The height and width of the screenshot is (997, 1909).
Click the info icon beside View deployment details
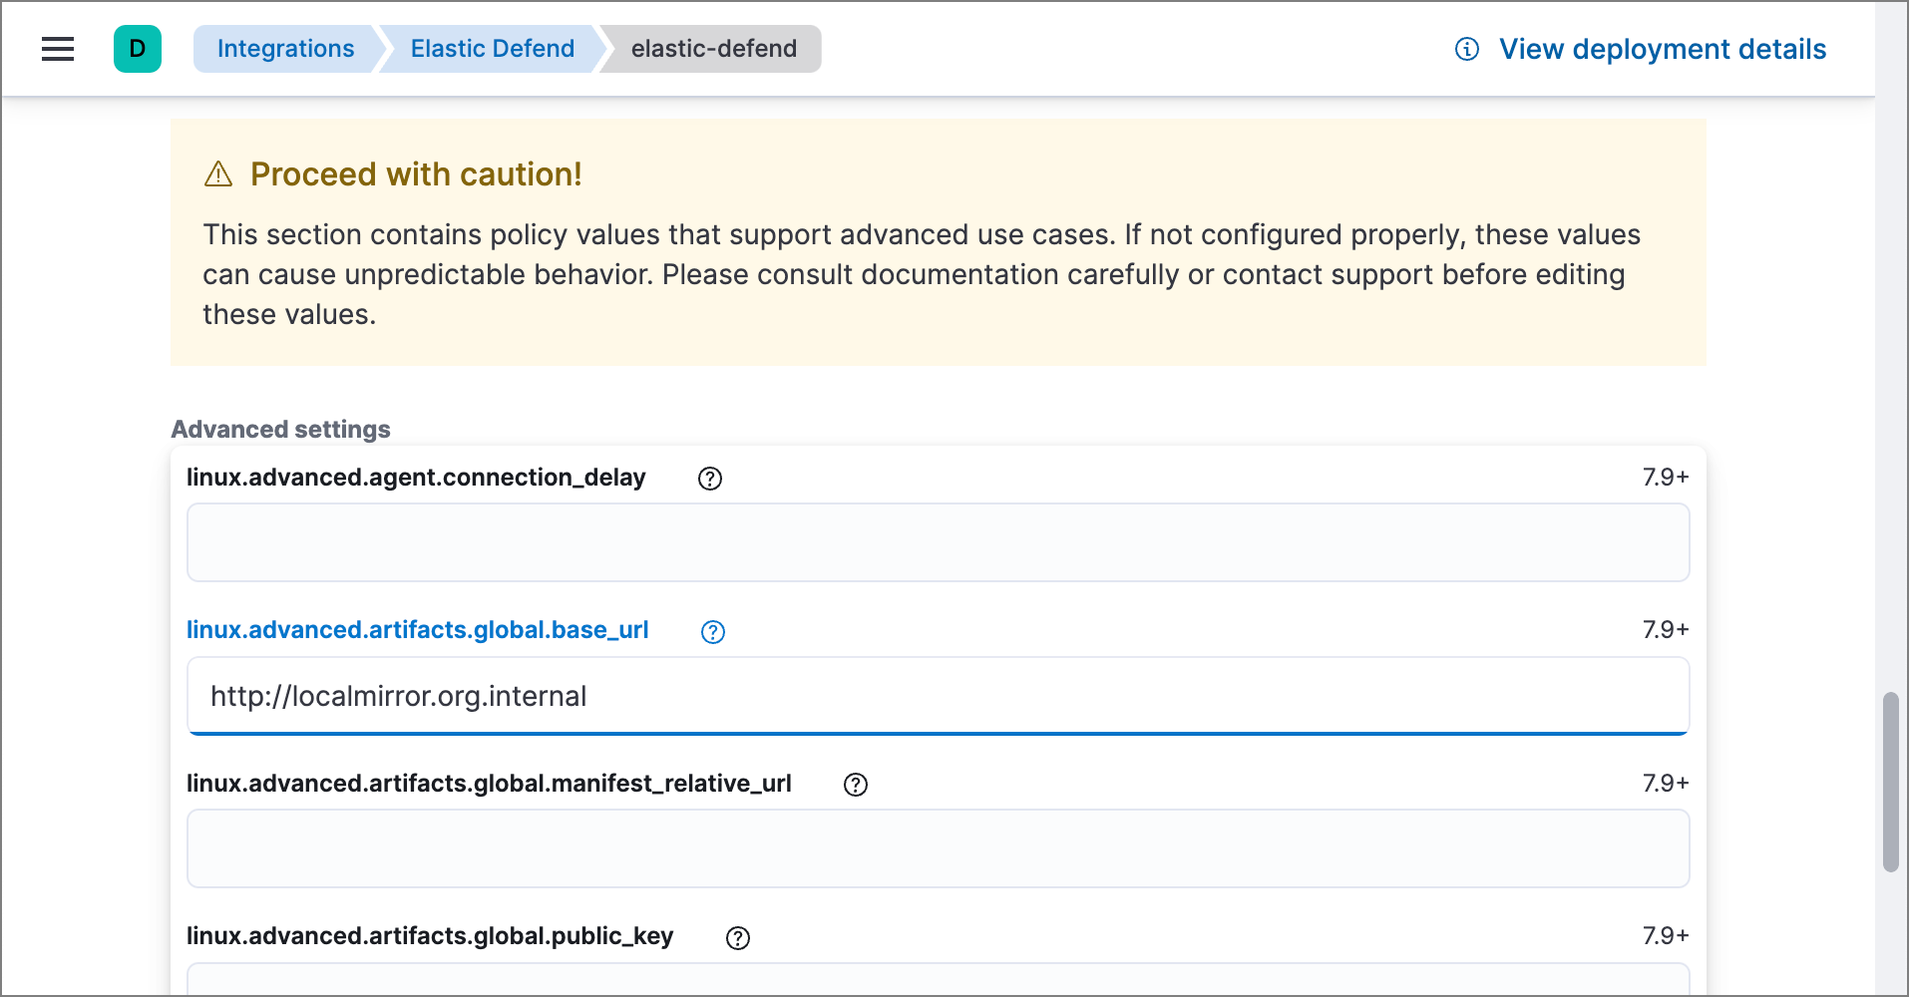tap(1466, 49)
